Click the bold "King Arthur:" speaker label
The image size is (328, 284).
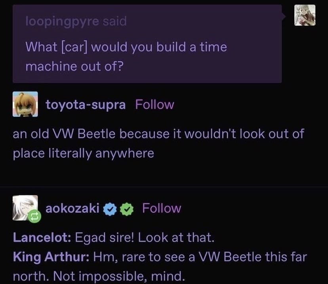pyautogui.click(x=51, y=256)
